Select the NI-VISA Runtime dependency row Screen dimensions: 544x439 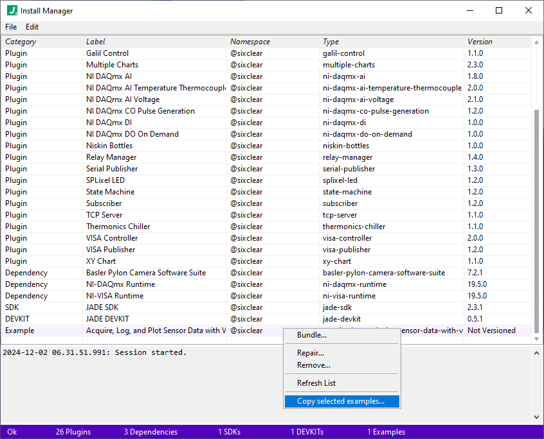pyautogui.click(x=129, y=295)
